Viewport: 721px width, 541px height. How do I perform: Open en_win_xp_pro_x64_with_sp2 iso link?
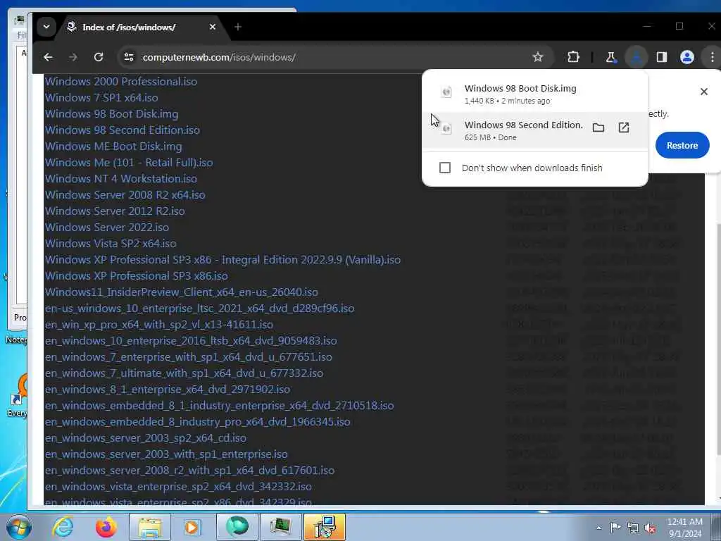[159, 324]
